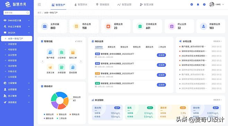Click the purple slice of the pie chart
The image size is (228, 126).
55,105
